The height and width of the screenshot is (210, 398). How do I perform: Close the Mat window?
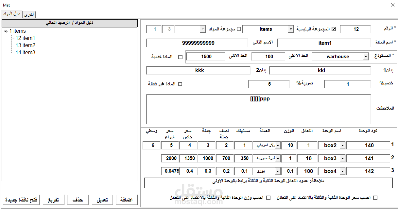pos(392,5)
